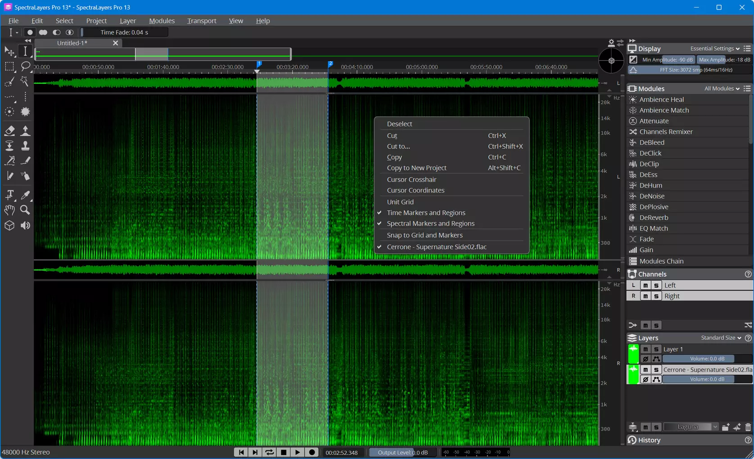Solo Layer 1

point(656,349)
